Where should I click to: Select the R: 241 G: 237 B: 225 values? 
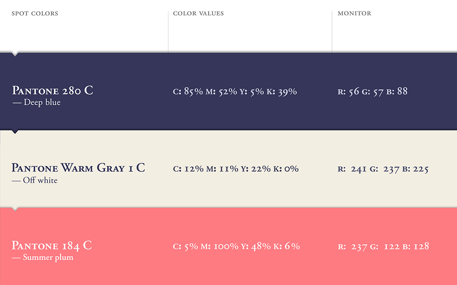383,169
